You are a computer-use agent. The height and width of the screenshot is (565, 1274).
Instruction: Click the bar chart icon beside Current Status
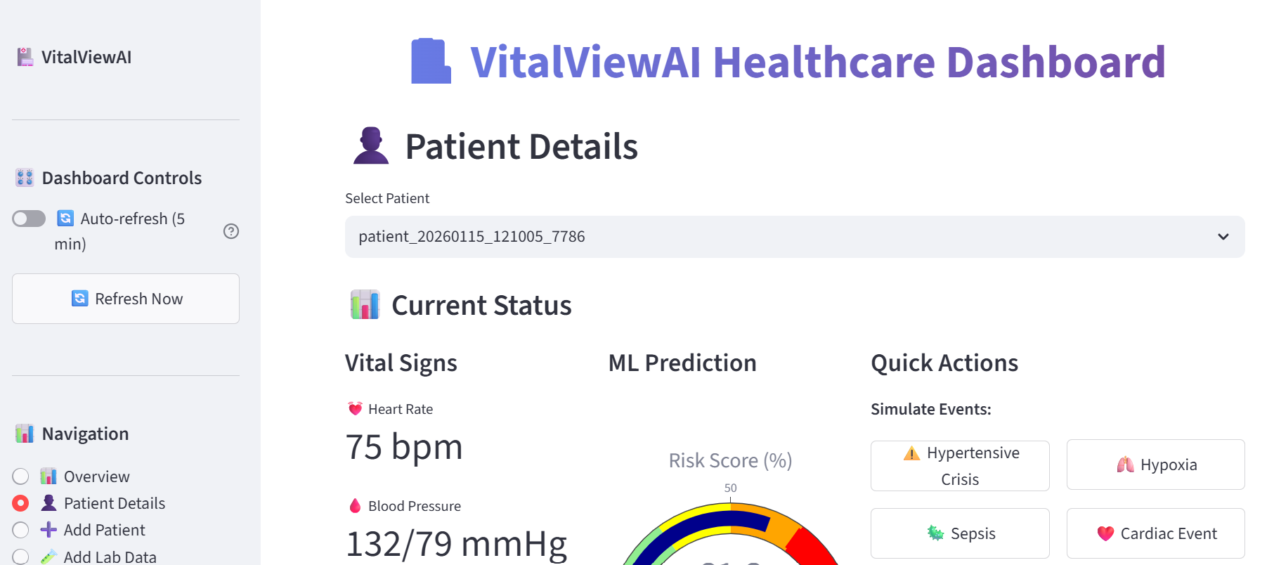(x=365, y=305)
